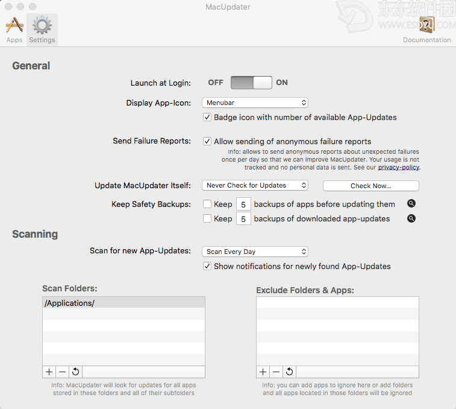Open the Documentation help icon

point(426,25)
